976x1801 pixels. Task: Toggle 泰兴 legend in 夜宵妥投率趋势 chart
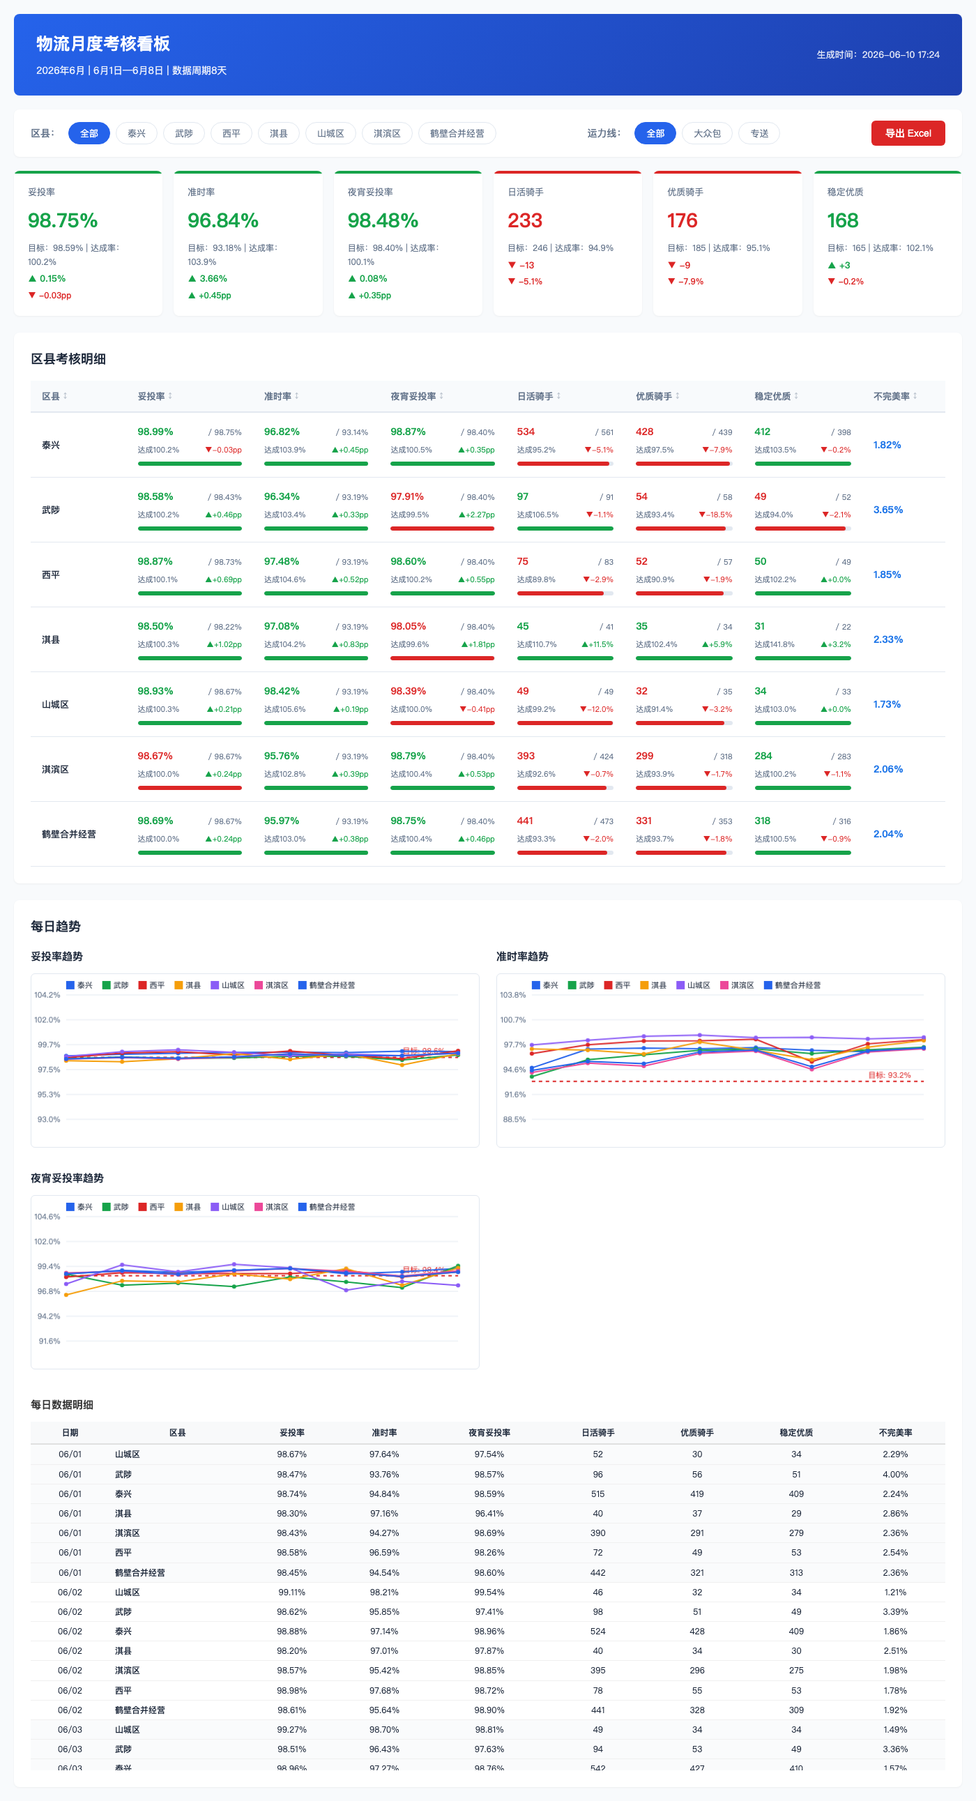(79, 1207)
